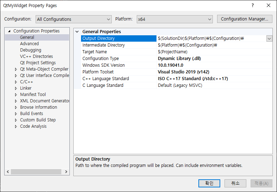Click the question mark help button
277x192 pixels.
253,6
